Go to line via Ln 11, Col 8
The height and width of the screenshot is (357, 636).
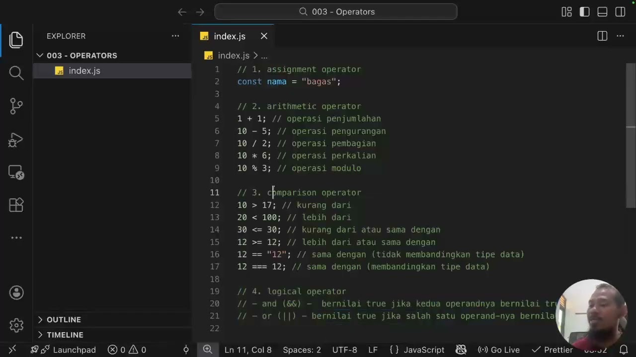248,350
